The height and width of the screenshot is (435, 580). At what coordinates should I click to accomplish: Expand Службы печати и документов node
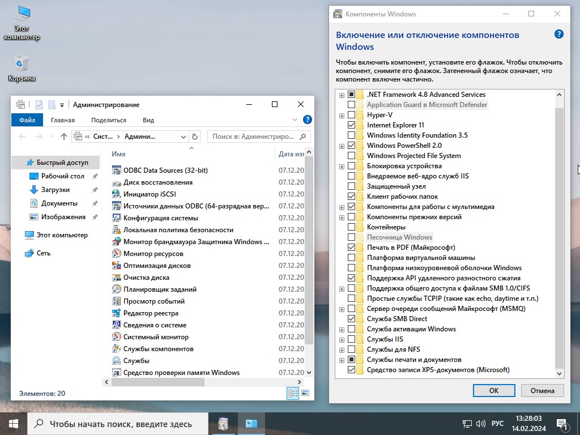[x=342, y=360]
